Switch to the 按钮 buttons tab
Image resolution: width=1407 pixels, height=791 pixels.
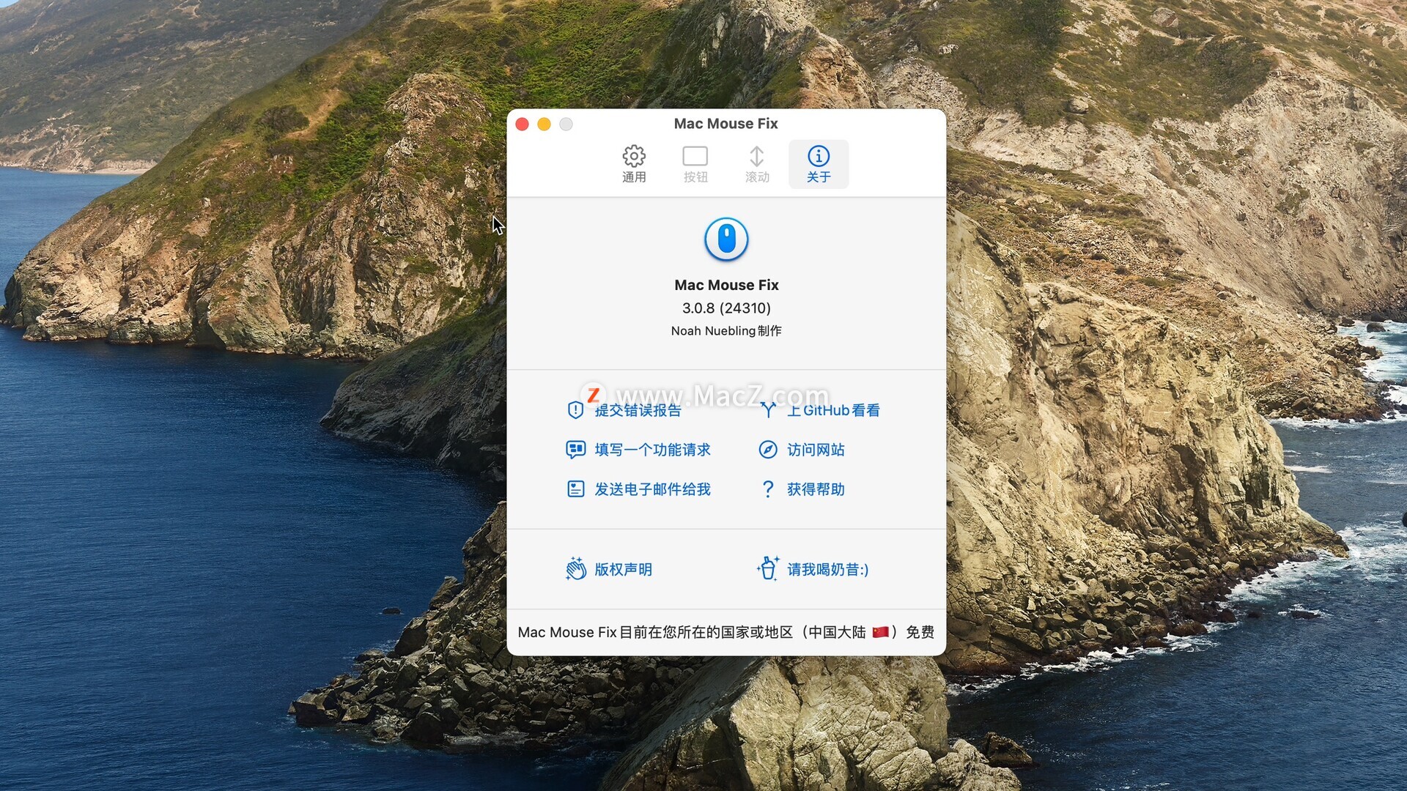pyautogui.click(x=695, y=164)
